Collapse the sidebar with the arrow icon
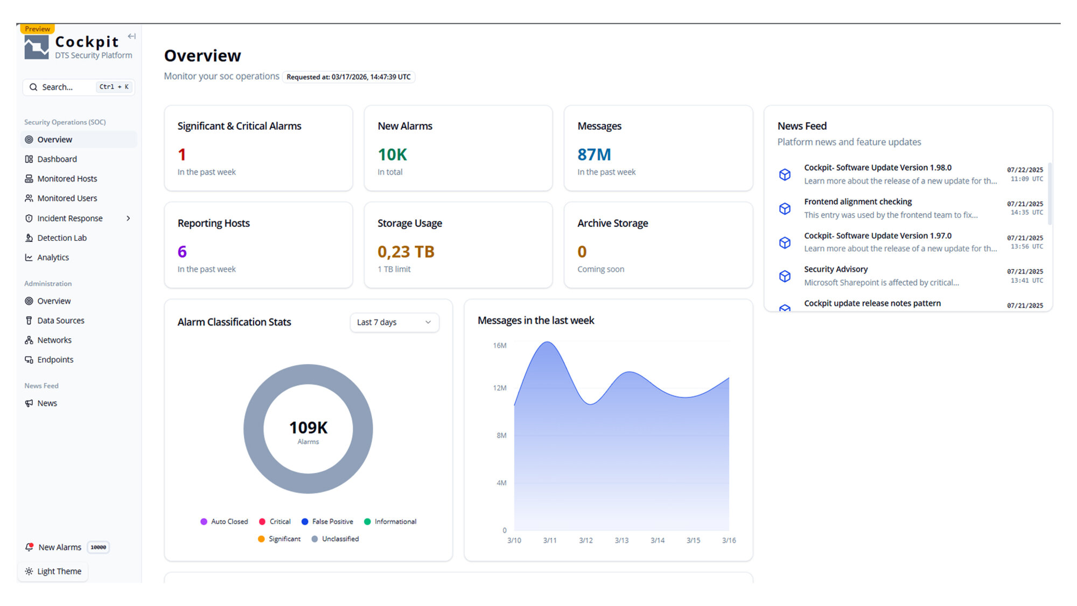 pyautogui.click(x=131, y=37)
